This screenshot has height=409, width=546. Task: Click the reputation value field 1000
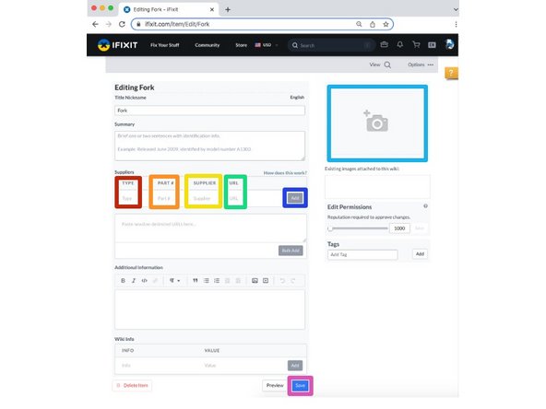pyautogui.click(x=399, y=228)
